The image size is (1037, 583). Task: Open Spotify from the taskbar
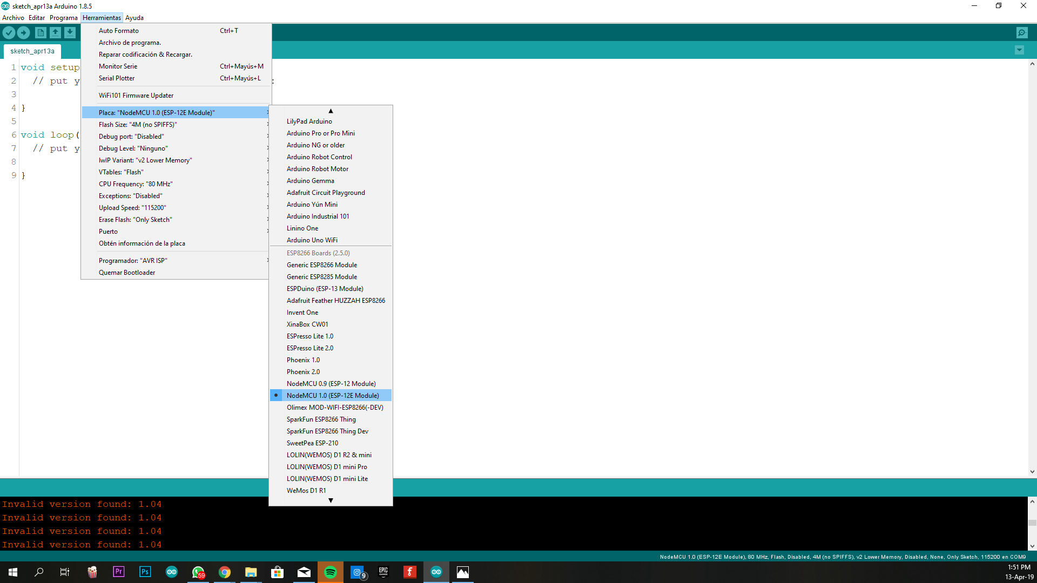[x=330, y=572]
